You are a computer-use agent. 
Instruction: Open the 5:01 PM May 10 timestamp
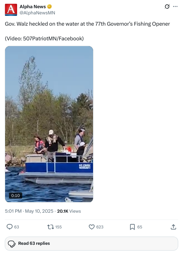29,211
